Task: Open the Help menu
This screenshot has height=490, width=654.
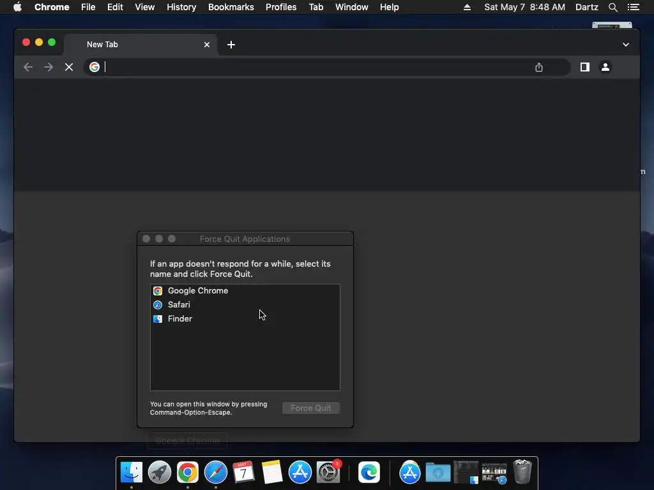Action: (389, 7)
